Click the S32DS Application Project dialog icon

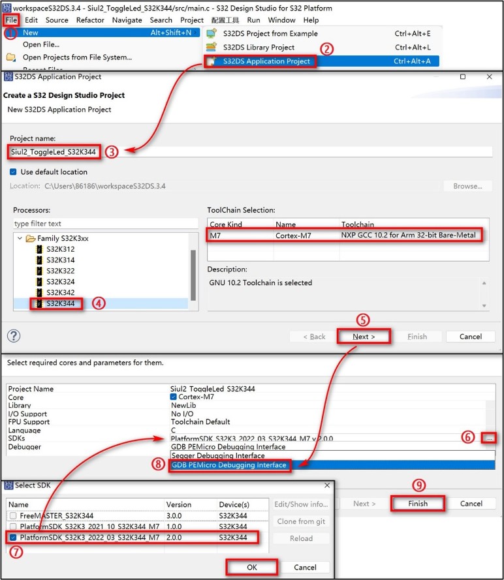pyautogui.click(x=8, y=76)
